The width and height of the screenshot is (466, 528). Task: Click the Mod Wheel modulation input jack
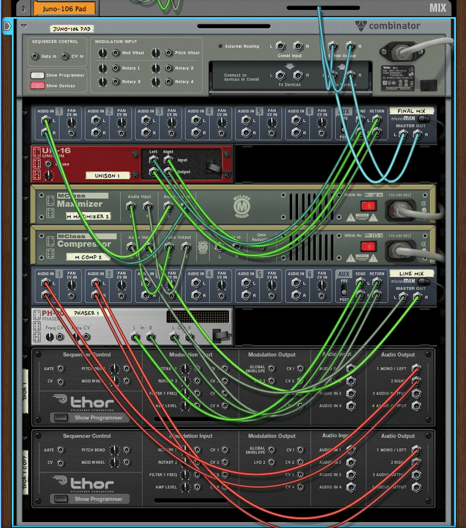click(115, 53)
